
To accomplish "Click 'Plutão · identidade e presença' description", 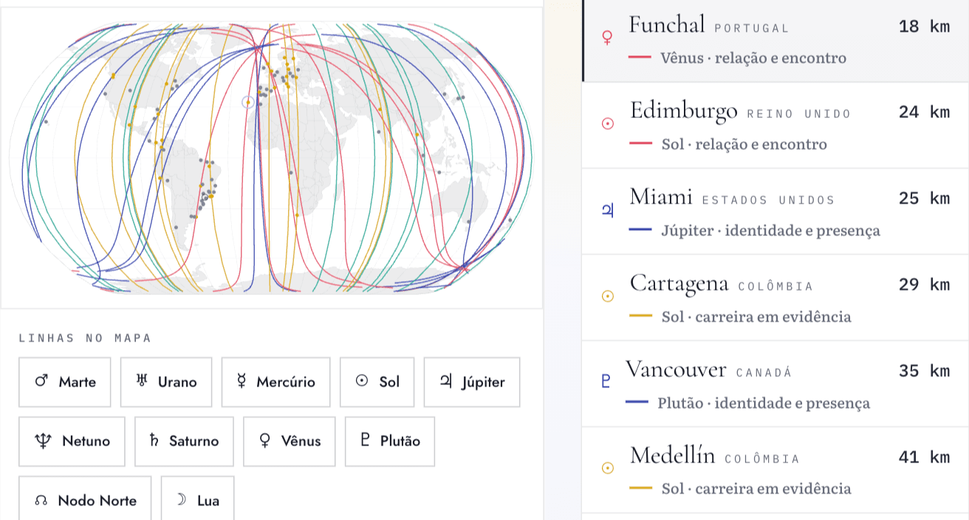I will 764,403.
